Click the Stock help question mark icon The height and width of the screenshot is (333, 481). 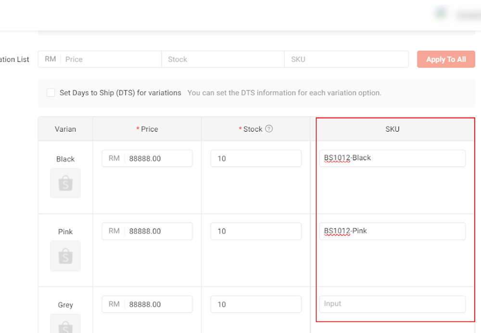[269, 129]
